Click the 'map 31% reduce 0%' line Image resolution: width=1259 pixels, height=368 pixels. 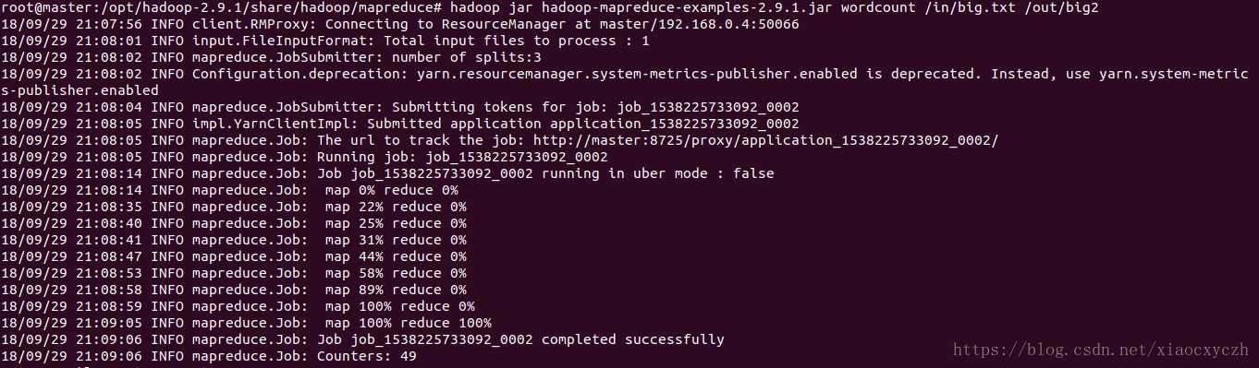tap(234, 240)
